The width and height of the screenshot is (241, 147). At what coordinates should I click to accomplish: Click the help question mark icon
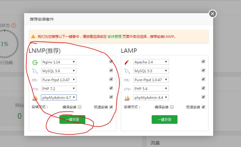point(14,26)
